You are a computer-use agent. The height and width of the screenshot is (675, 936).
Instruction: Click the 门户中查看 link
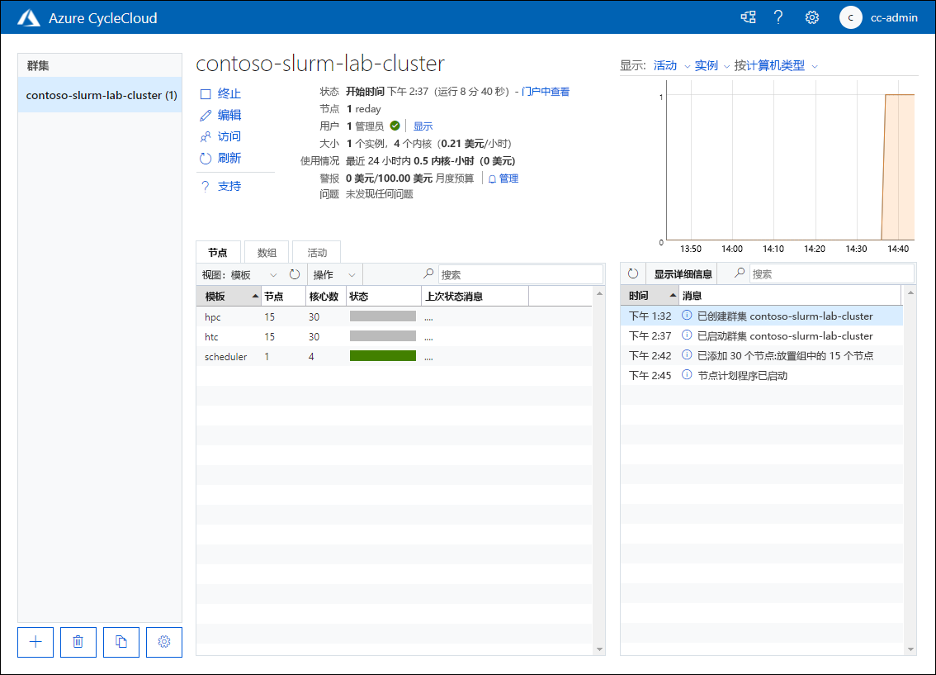(546, 92)
